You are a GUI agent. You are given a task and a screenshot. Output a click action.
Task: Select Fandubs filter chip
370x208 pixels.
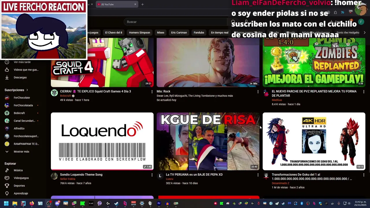[x=199, y=33]
